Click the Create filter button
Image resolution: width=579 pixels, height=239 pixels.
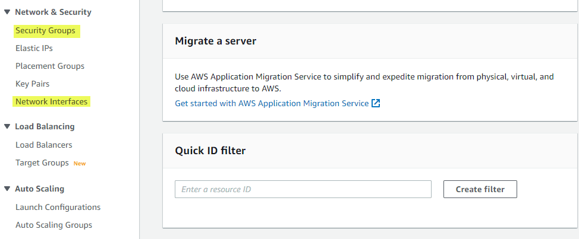coord(480,189)
